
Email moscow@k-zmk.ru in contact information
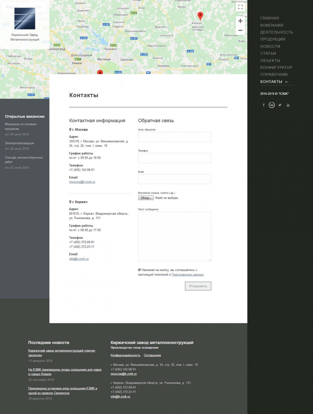[82, 182]
